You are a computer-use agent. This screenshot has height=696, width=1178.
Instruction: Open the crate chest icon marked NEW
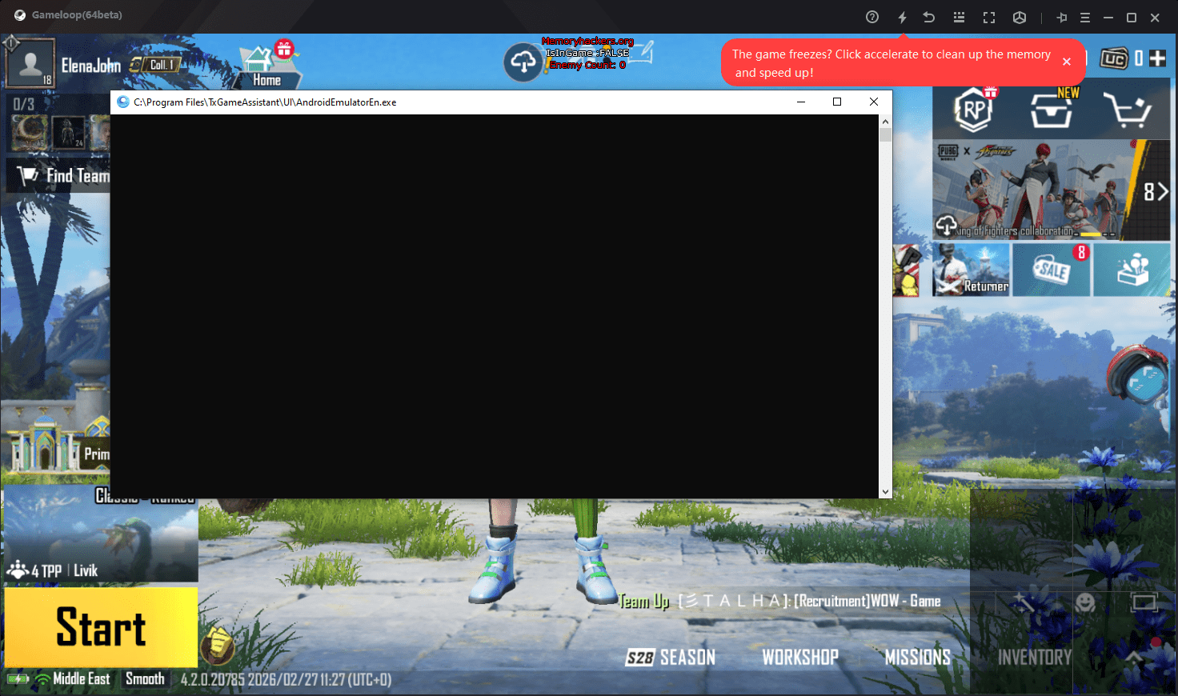click(1052, 110)
